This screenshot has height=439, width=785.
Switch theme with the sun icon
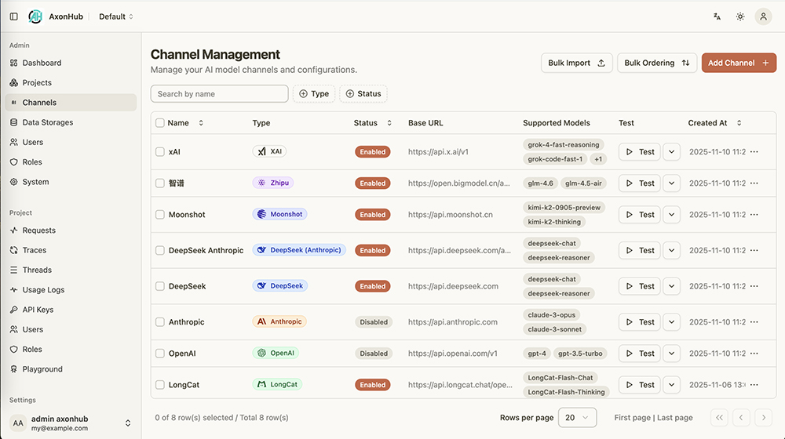point(740,16)
